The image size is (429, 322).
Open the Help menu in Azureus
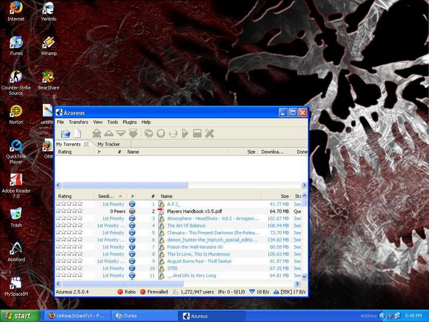coord(146,122)
